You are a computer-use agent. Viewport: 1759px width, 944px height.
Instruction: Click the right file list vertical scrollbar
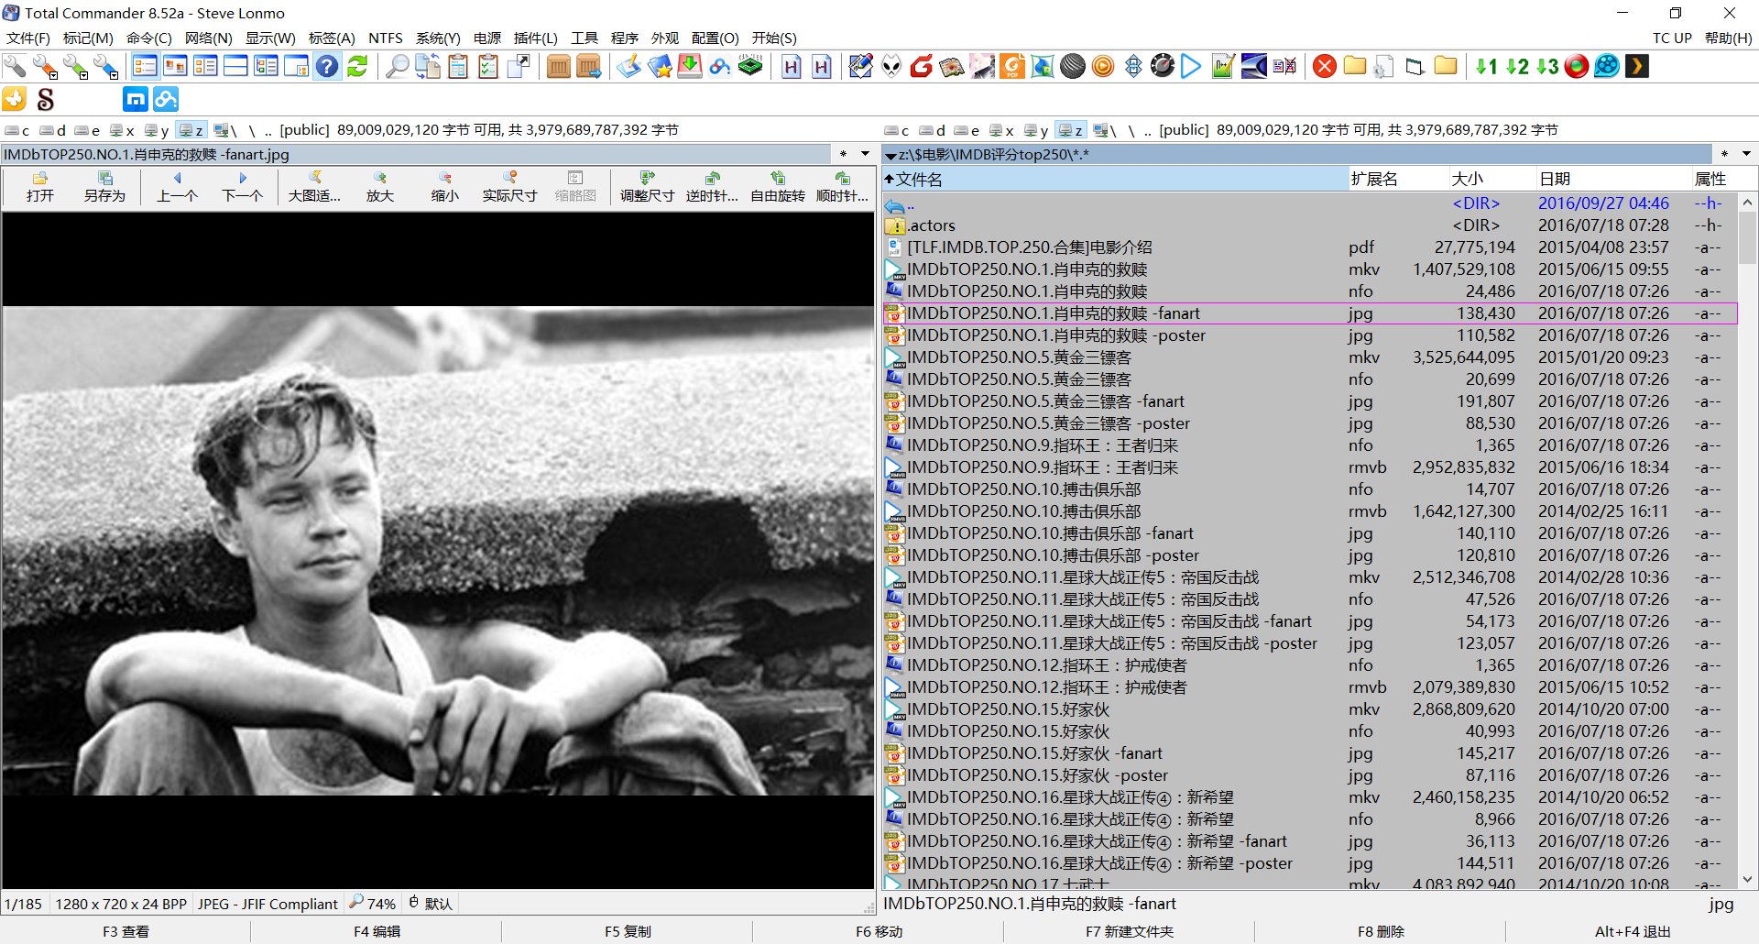1747,540
